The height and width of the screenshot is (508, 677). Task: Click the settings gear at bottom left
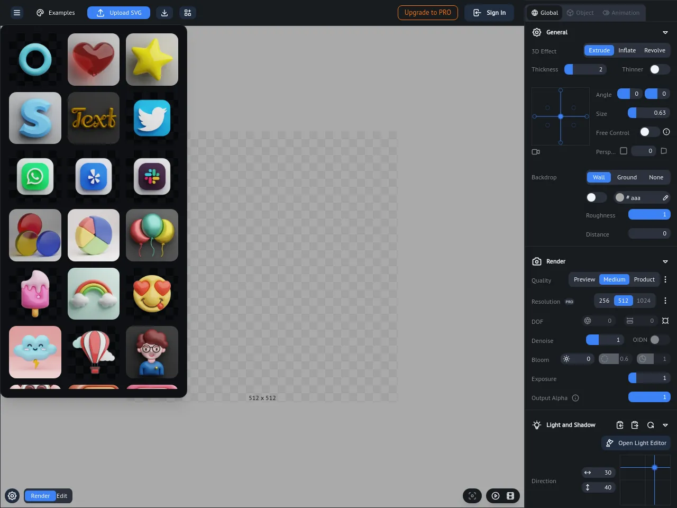[x=12, y=496]
